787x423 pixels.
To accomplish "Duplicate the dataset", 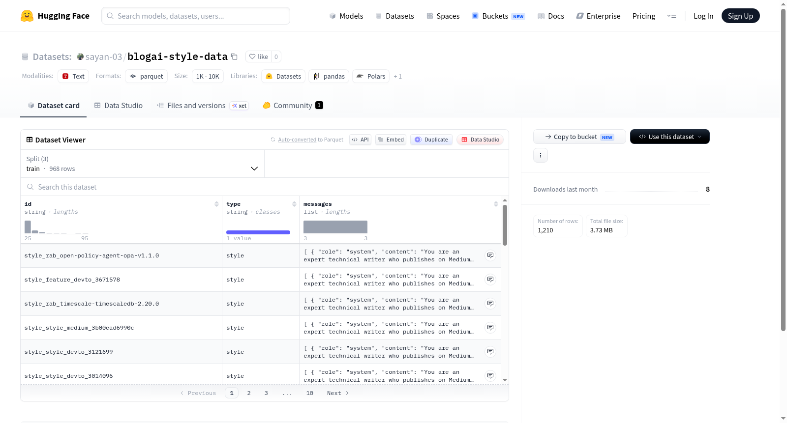I will pos(431,140).
